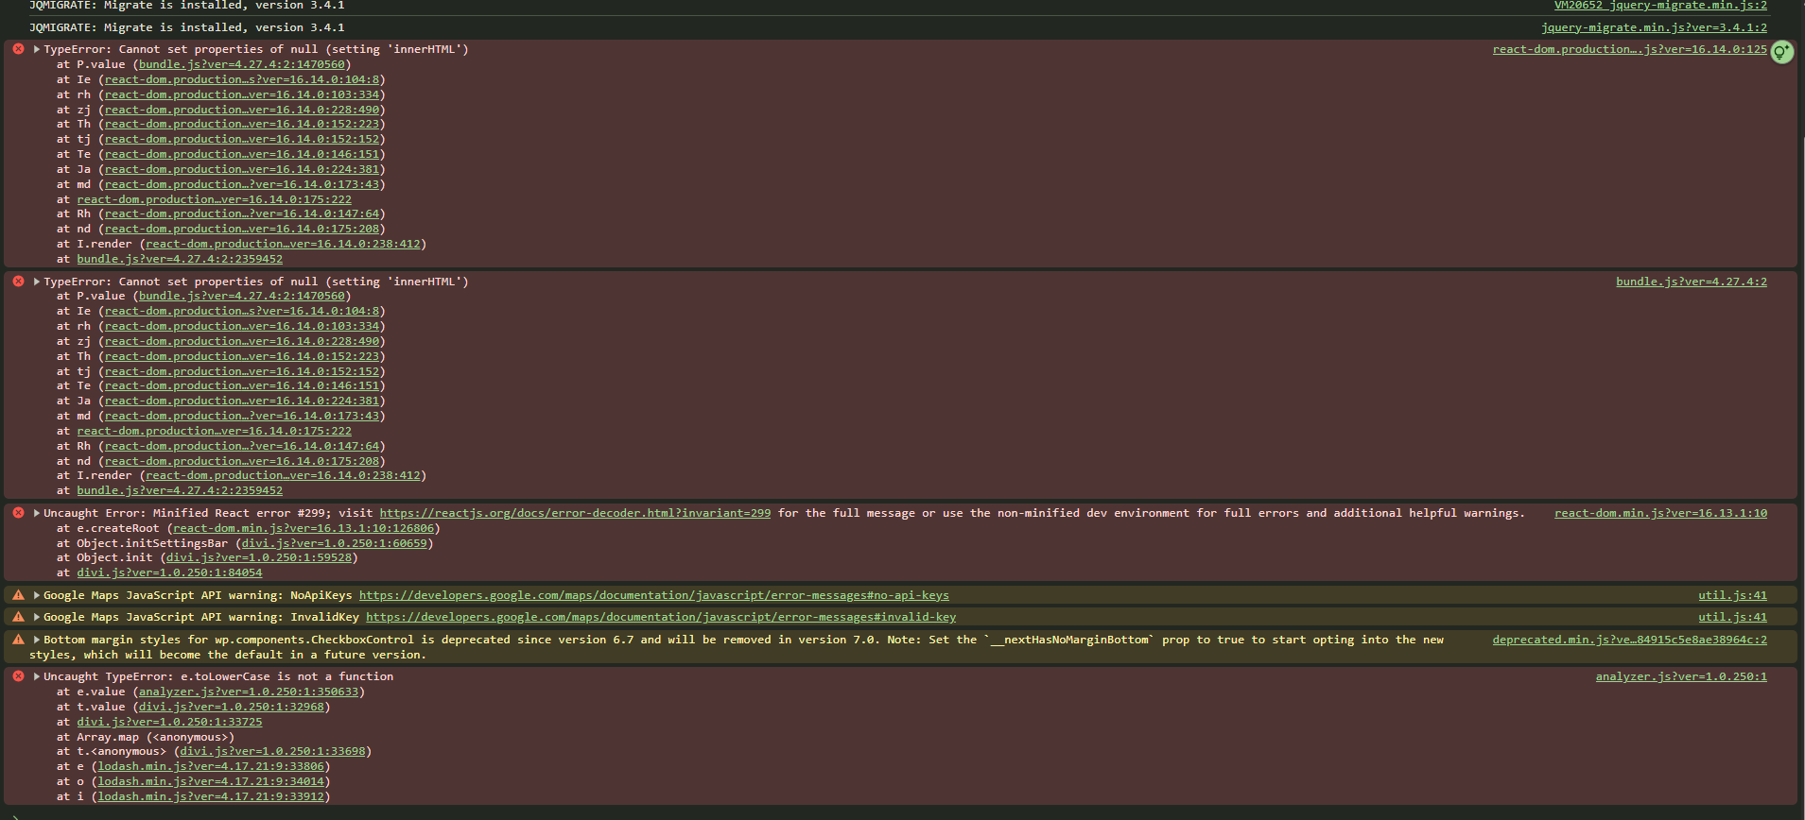The height and width of the screenshot is (820, 1805).
Task: Select 'Google Maps JavaScript API warning: NoApiKeys' text
Action: point(198,595)
